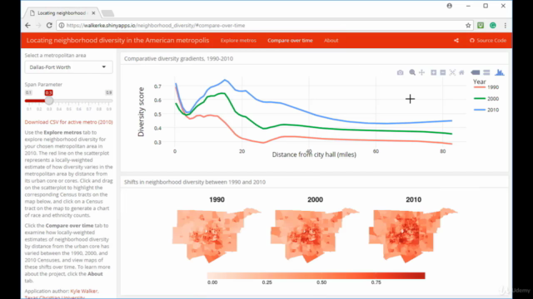
Task: Click the browser address bar URL
Action: point(156,26)
